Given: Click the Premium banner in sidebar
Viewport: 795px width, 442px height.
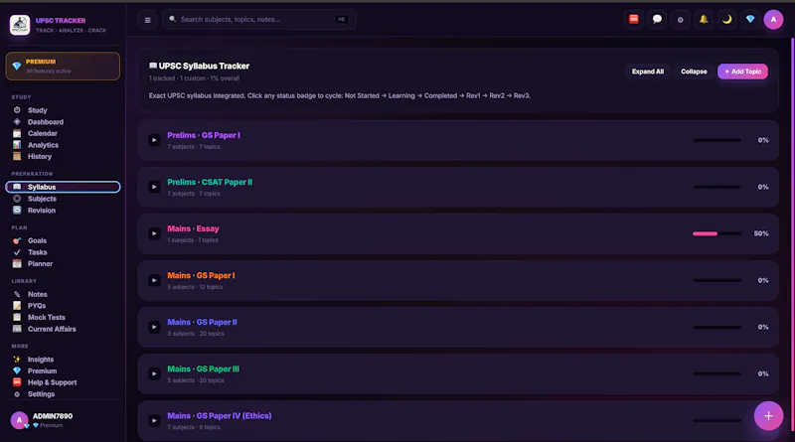Looking at the screenshot, I should 63,66.
